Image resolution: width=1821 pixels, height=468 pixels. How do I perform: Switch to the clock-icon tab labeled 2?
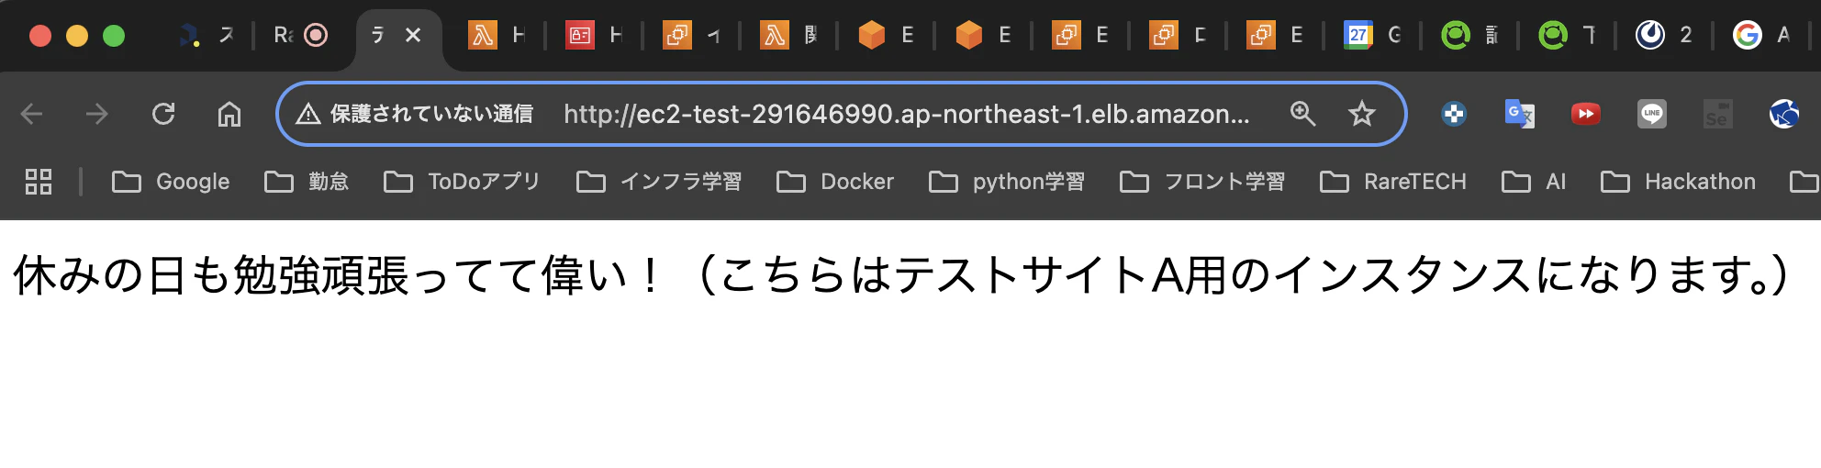(x=1666, y=35)
